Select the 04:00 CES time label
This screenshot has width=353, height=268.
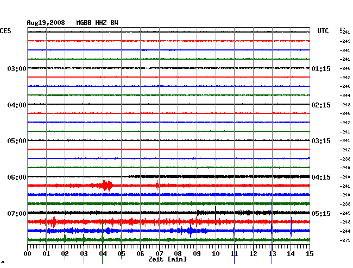coord(17,105)
